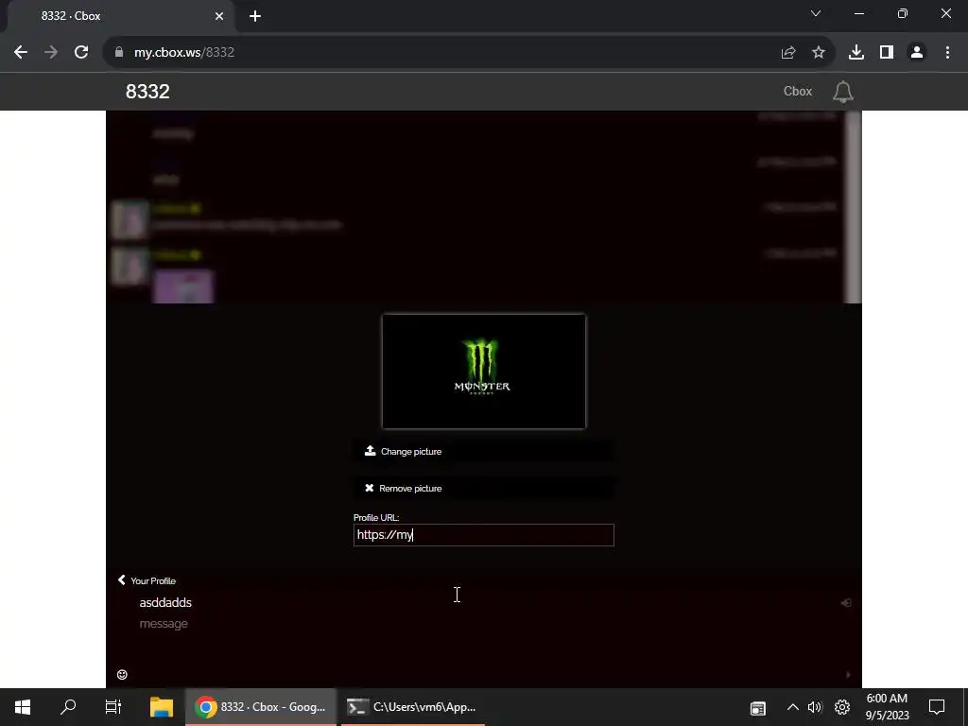Show hidden tray icons

click(x=793, y=707)
